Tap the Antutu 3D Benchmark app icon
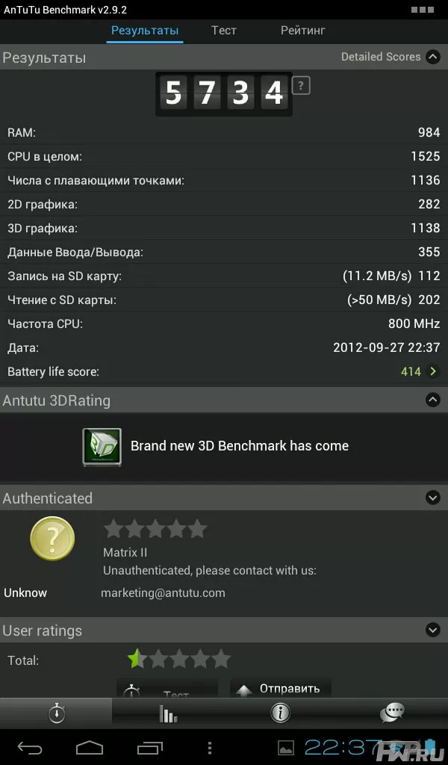 point(102,447)
